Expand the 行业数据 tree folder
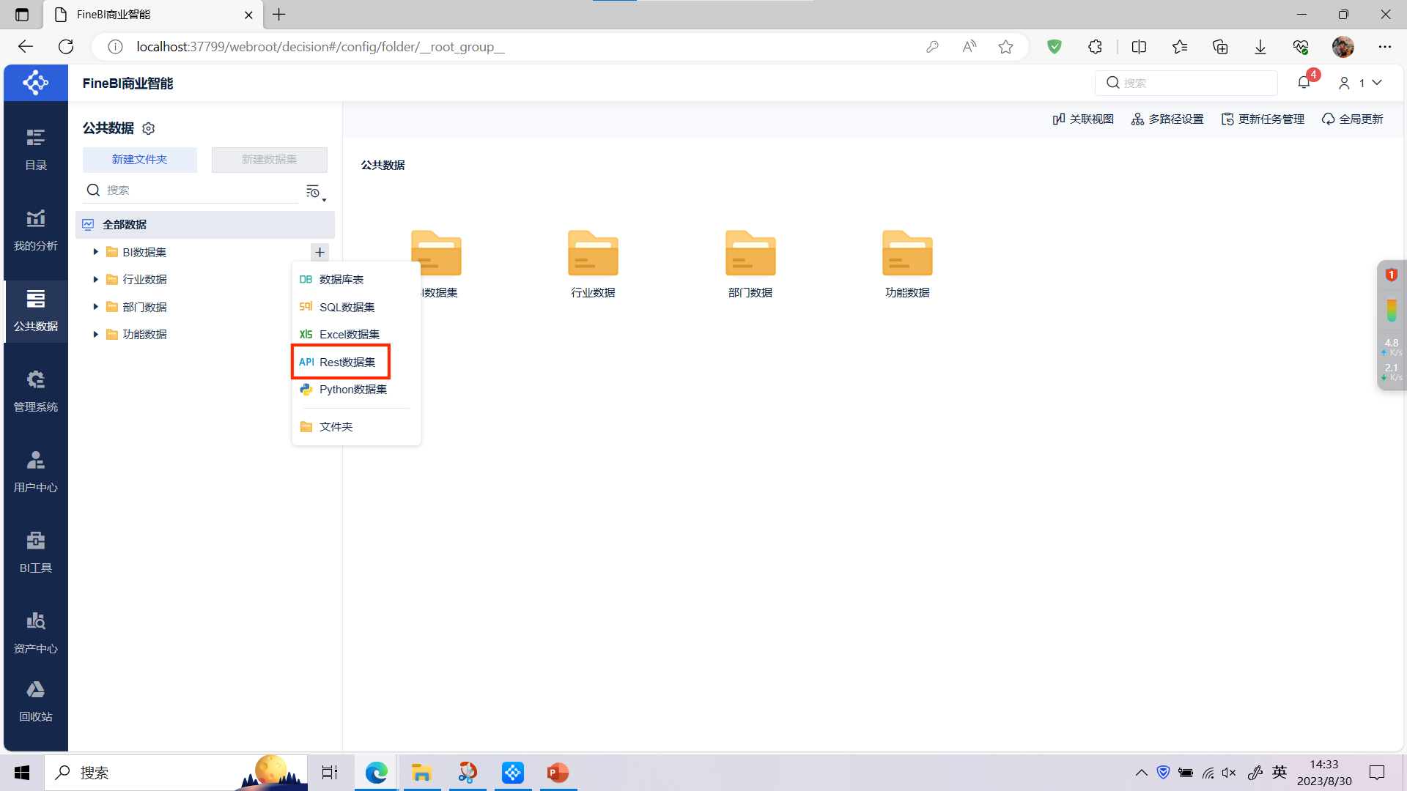The width and height of the screenshot is (1407, 791). coord(95,280)
